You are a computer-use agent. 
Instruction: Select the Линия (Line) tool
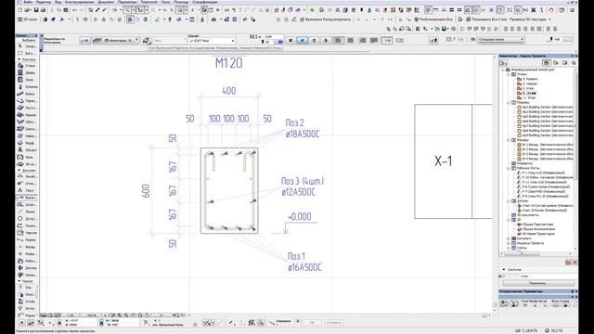pyautogui.click(x=27, y=212)
